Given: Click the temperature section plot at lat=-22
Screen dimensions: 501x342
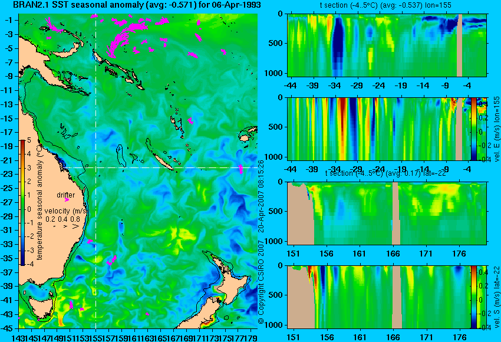Looking at the screenshot, I should 387,213.
